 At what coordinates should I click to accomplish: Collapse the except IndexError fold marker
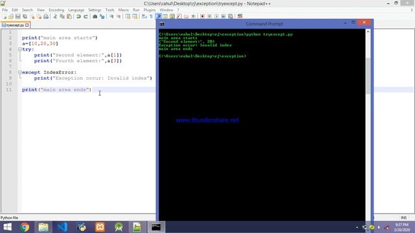tap(20, 72)
